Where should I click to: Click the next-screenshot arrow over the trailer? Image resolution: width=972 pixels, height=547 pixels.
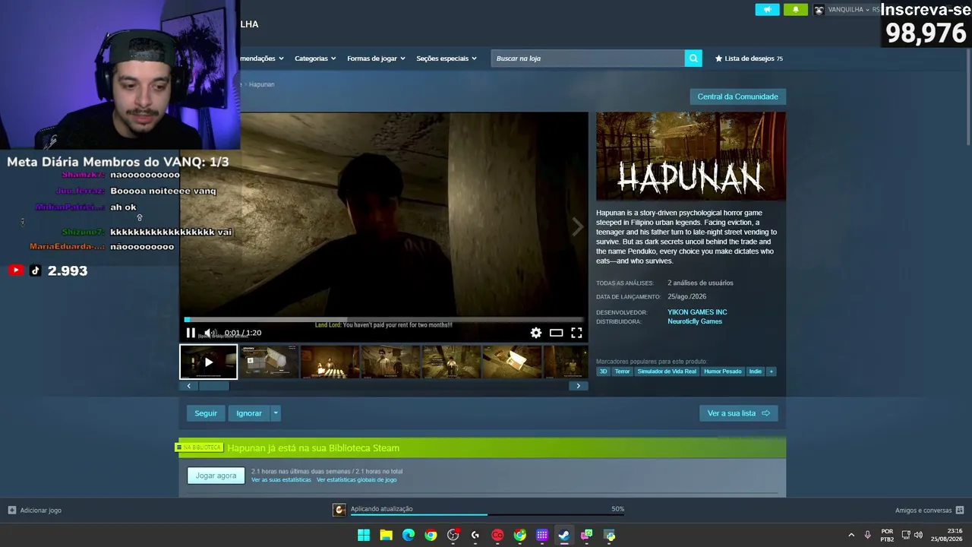pos(578,226)
